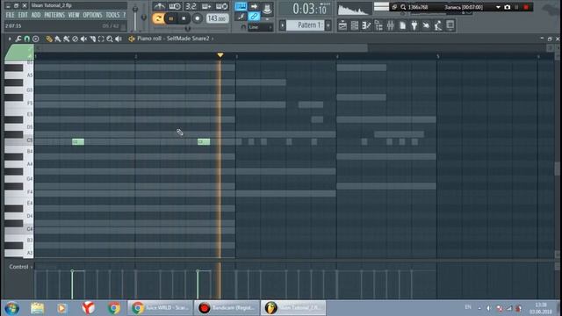562x316 pixels.
Task: Toggle pattern/song mode button
Action: click(x=158, y=18)
